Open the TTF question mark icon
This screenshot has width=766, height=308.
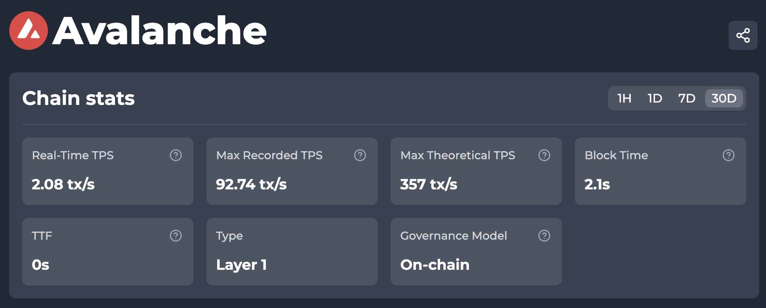(176, 236)
